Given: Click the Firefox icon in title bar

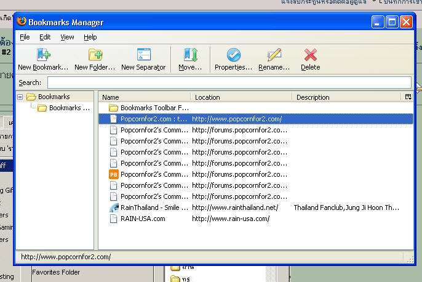Looking at the screenshot, I should tap(22, 22).
